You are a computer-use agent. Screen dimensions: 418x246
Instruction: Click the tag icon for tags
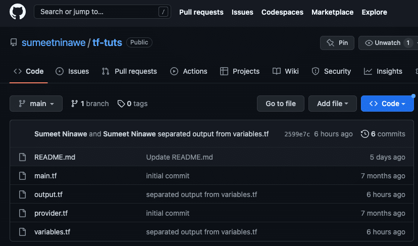click(x=121, y=104)
